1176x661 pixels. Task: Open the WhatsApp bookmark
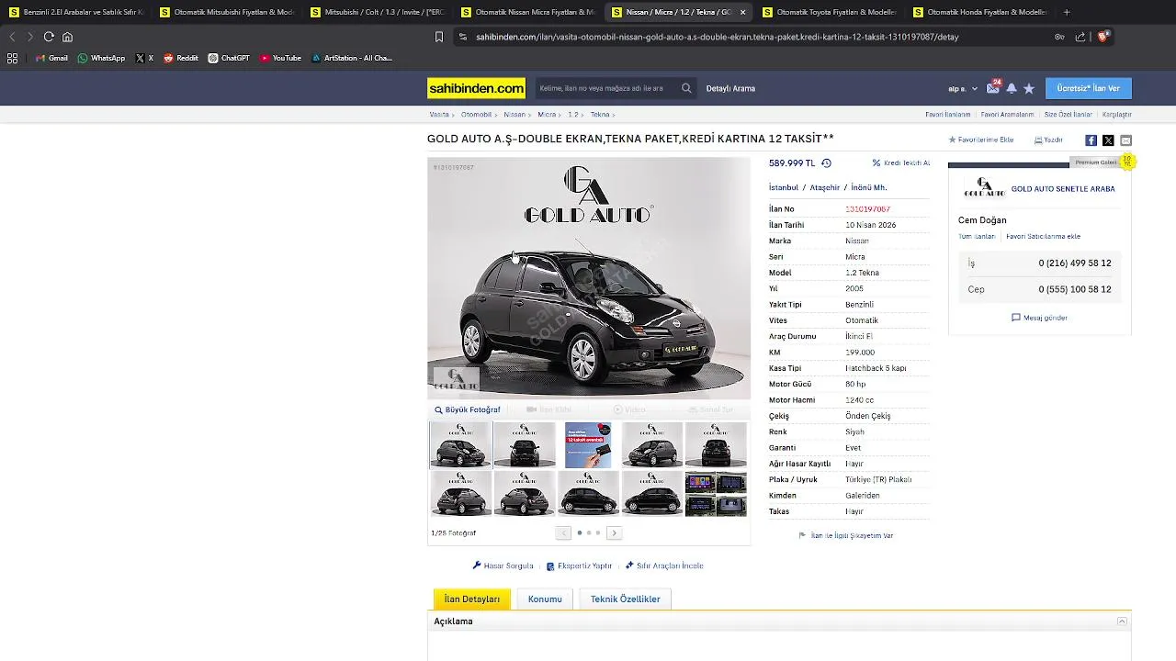tap(101, 58)
